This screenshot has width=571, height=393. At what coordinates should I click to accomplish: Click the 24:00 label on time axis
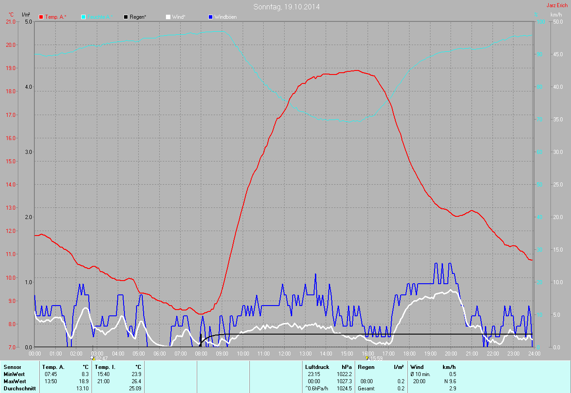tap(534, 353)
